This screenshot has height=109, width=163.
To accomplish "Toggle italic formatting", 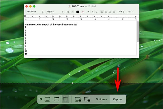I will click(x=92, y=12).
